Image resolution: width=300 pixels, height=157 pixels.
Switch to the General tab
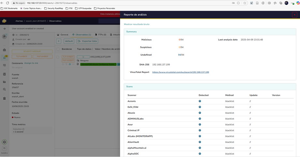tap(63, 35)
